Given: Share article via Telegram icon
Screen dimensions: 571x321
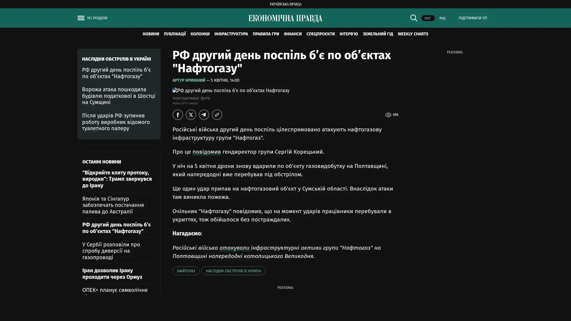Looking at the screenshot, I should pyautogui.click(x=204, y=115).
